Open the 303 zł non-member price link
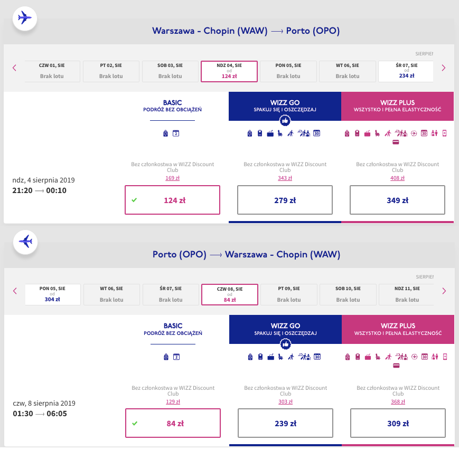Image resolution: width=459 pixels, height=451 pixels. pos(285,401)
